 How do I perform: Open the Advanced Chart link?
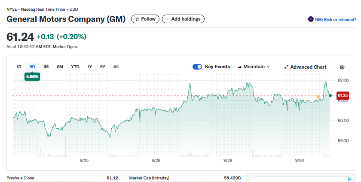pos(305,67)
